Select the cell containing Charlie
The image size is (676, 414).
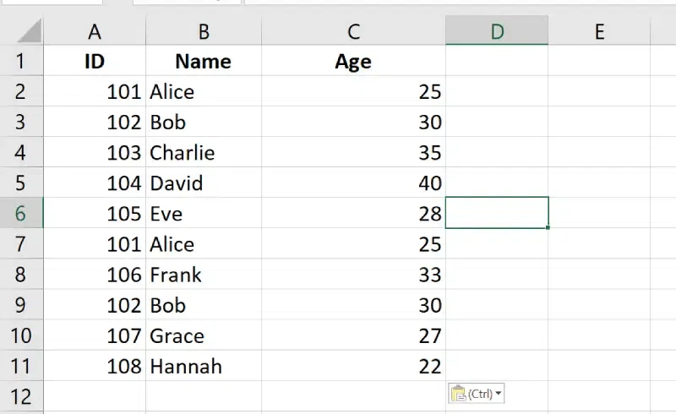click(204, 153)
